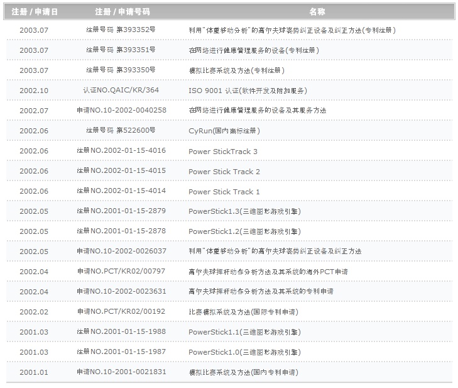The width and height of the screenshot is (458, 388).
Task: Click the 注册 / 申请号码 column header
Action: 123,12
